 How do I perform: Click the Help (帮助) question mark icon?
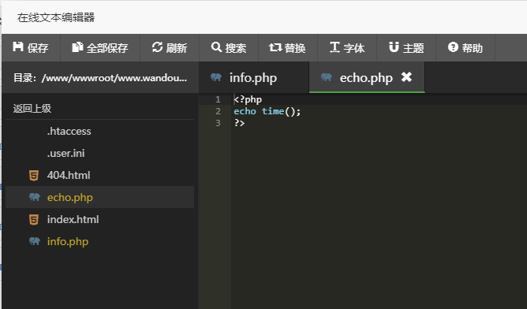tap(453, 47)
